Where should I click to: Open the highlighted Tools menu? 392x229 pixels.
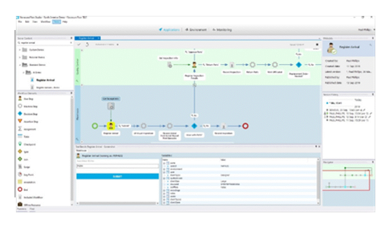[57, 22]
